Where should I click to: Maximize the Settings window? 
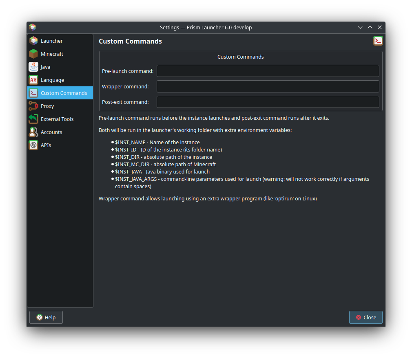click(x=370, y=27)
